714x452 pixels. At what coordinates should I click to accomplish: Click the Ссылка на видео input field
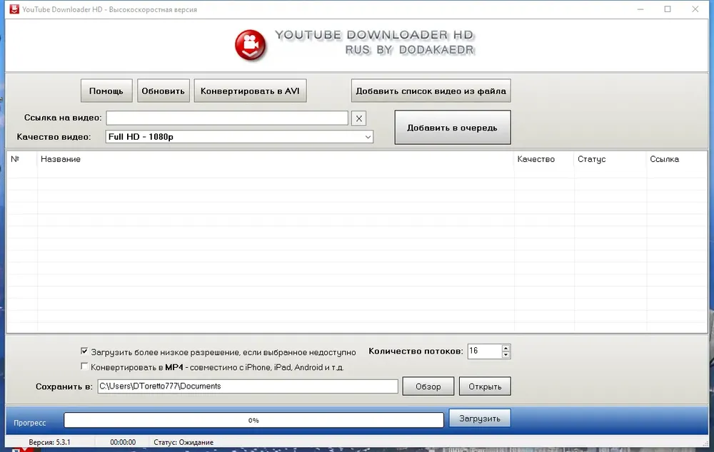click(227, 118)
